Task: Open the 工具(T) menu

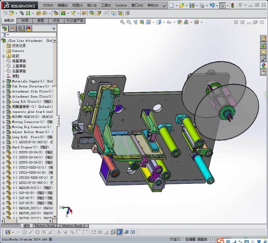Action: (106, 5)
